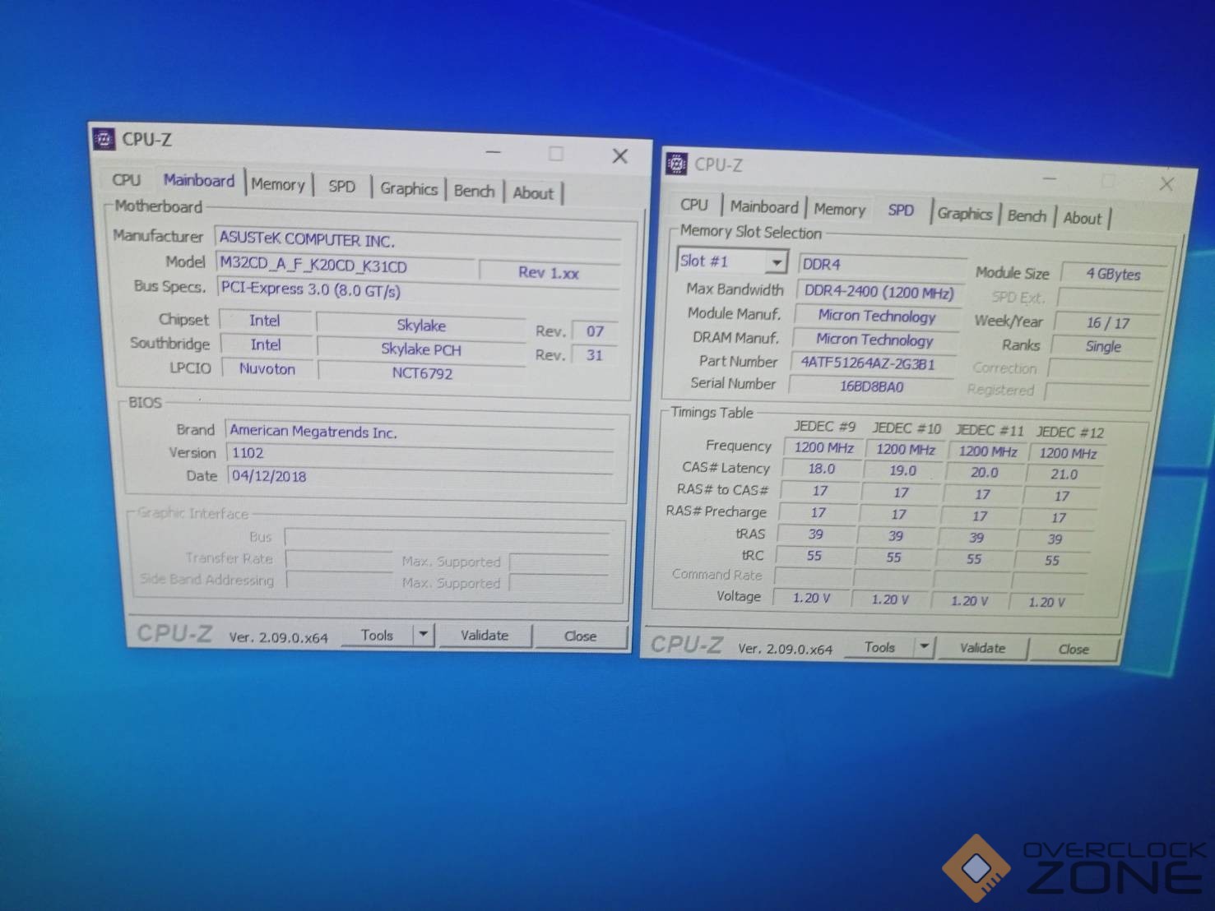Minimize the left CPU-Z window
This screenshot has height=911, width=1215.
click(494, 152)
